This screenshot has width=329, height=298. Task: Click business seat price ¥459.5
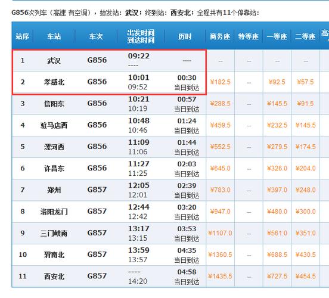click(220, 125)
